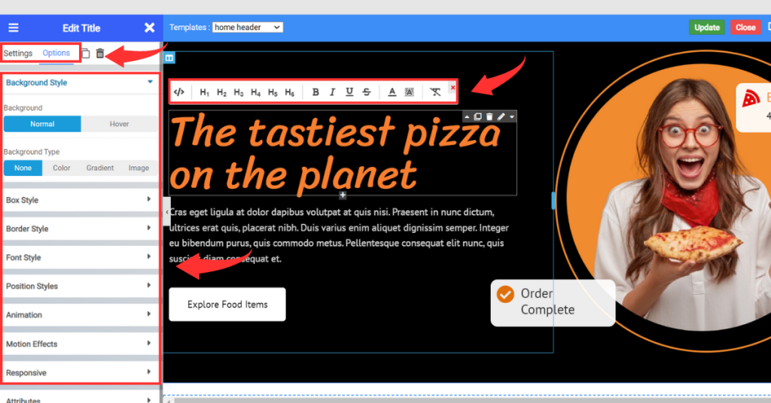Toggle underline formatting
This screenshot has height=403, width=771.
click(x=349, y=92)
